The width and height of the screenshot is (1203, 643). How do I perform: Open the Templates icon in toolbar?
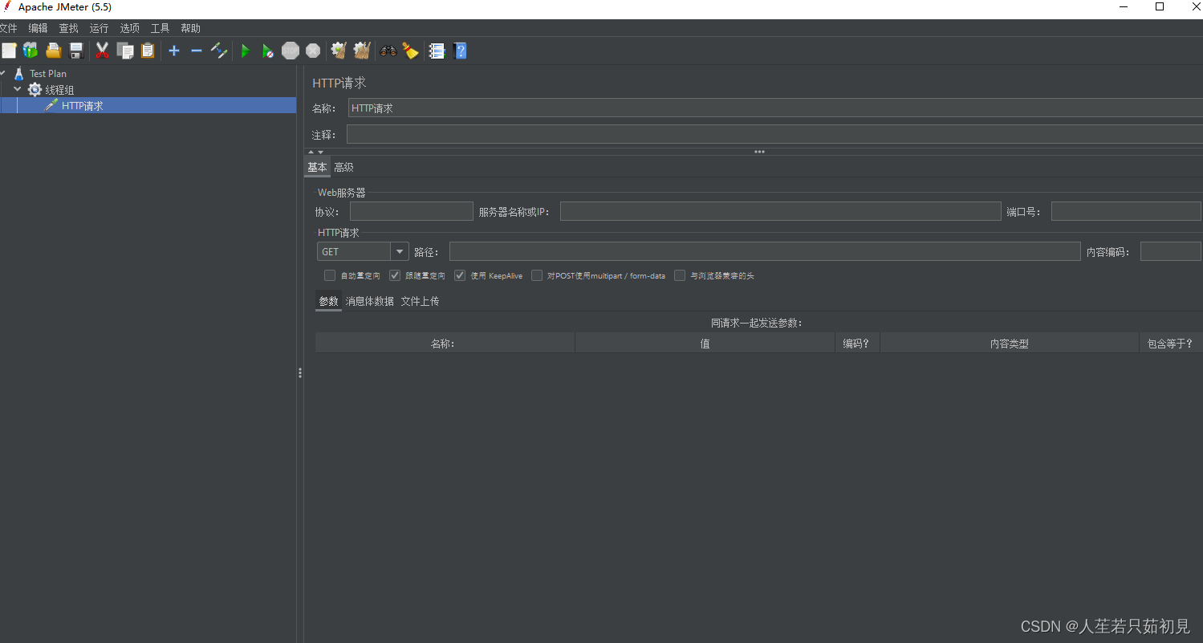point(30,51)
